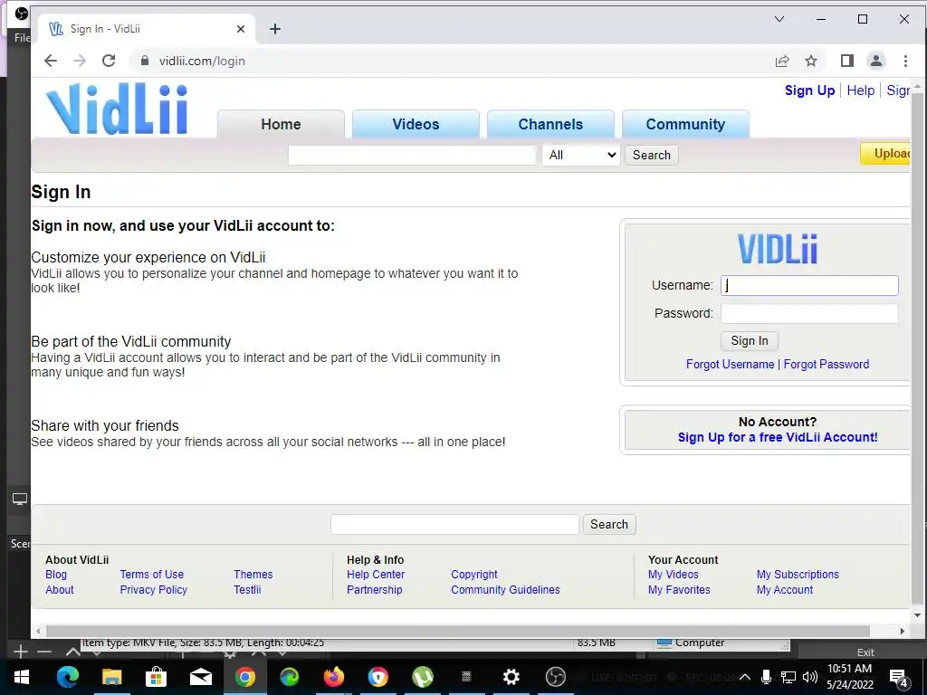The height and width of the screenshot is (695, 927).
Task: Open the Sign Up link at top
Action: (809, 90)
